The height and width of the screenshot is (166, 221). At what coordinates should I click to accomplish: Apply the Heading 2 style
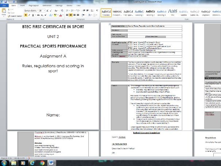pos(150,13)
